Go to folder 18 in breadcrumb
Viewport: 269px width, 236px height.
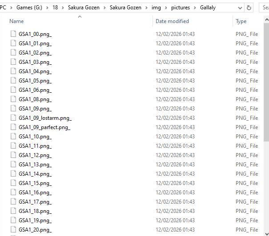[x=55, y=8]
